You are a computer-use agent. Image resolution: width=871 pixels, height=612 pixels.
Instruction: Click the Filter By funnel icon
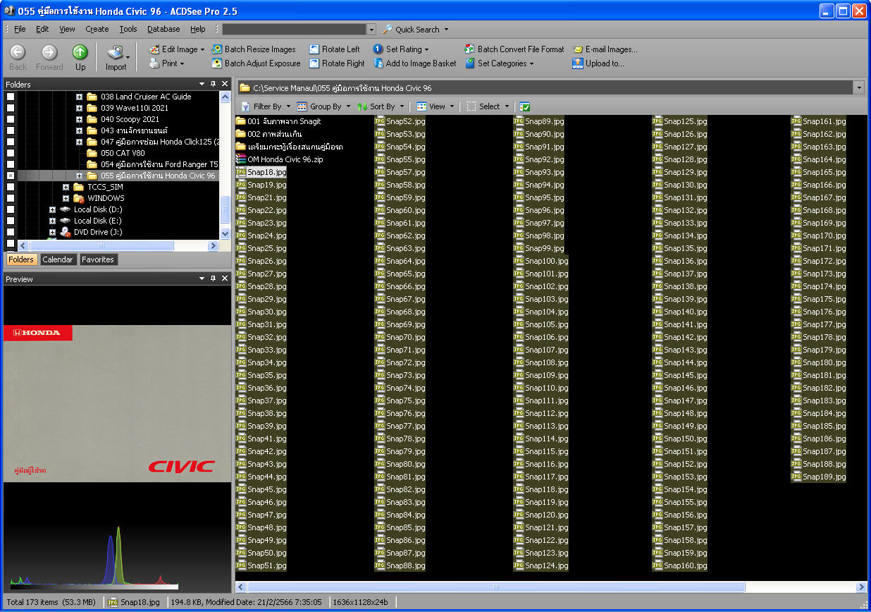click(245, 106)
